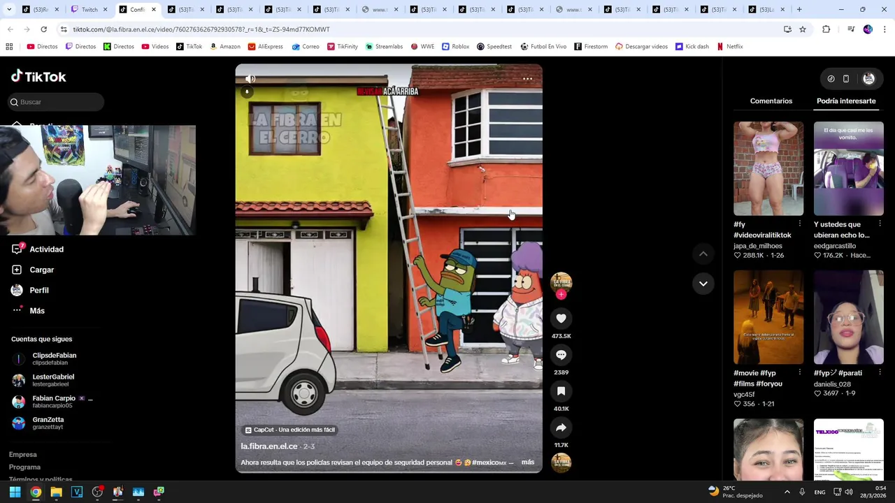Share the video via the arrow icon

[561, 428]
